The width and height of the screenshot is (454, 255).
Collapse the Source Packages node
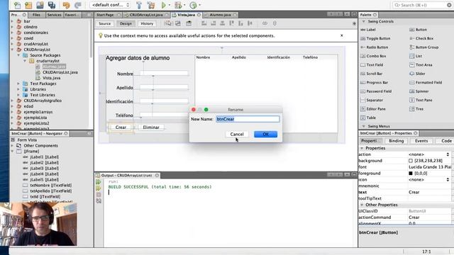click(18, 55)
